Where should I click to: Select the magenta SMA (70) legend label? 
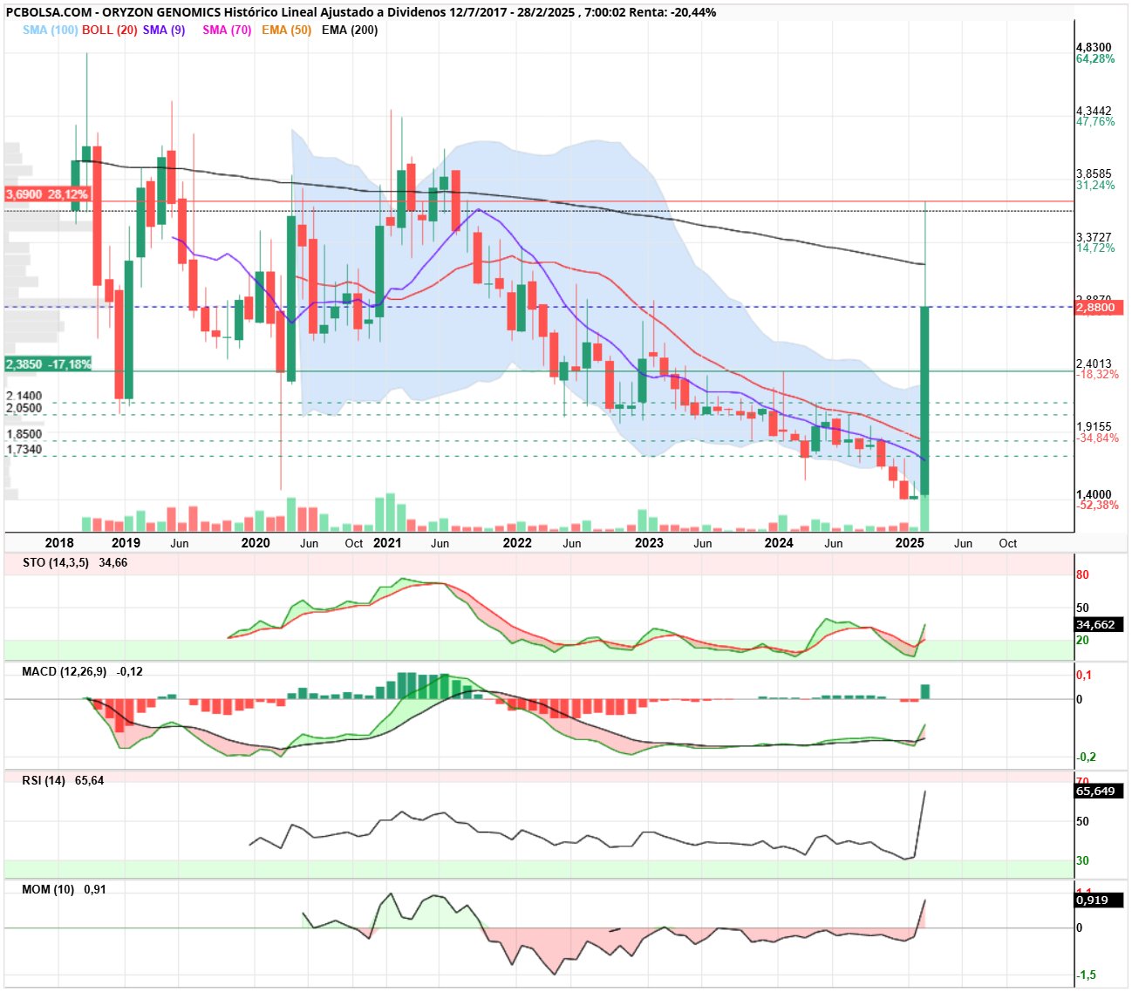tap(227, 30)
